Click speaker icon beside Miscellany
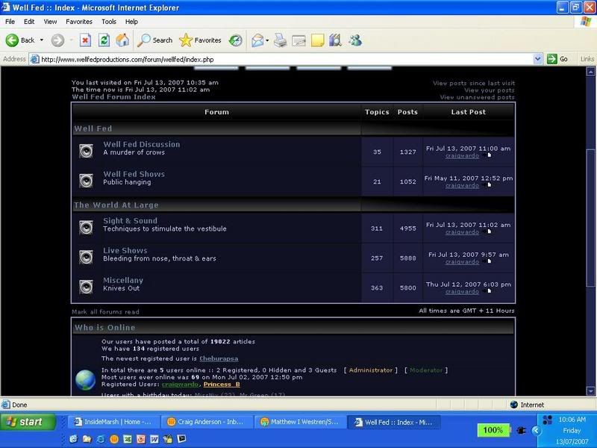 pyautogui.click(x=86, y=287)
